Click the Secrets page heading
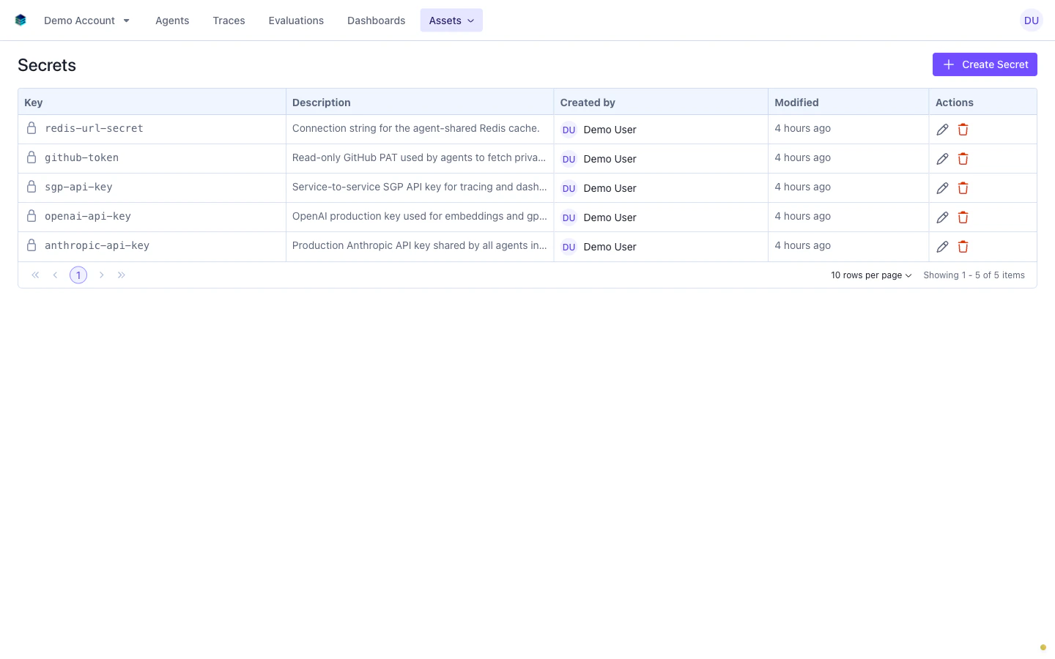The height and width of the screenshot is (659, 1055). pos(47,65)
